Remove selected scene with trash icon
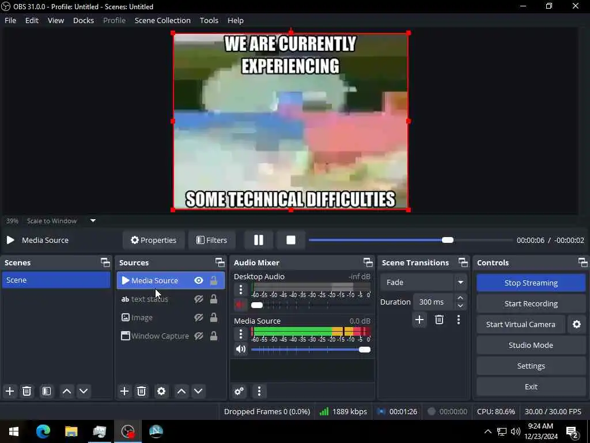The width and height of the screenshot is (590, 443). coord(27,391)
